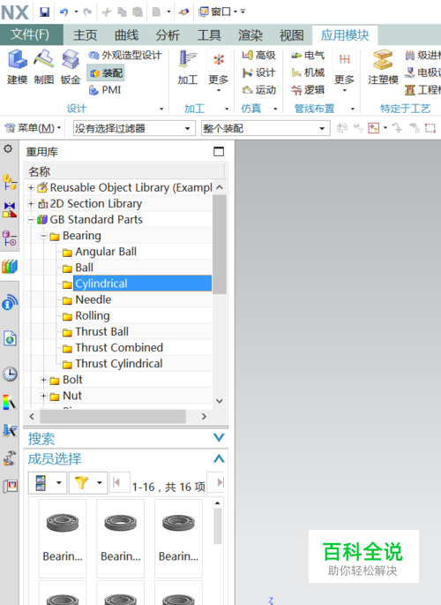The image size is (441, 605).
Task: Open 运动 (Motion) simulation module
Action: 258,90
